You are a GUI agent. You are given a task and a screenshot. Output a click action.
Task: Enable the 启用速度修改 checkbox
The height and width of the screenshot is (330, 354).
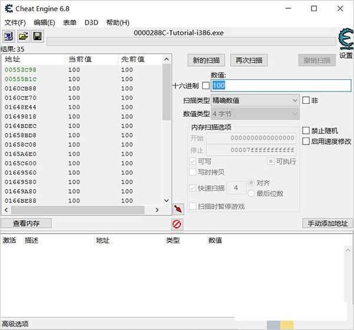tap(306, 141)
